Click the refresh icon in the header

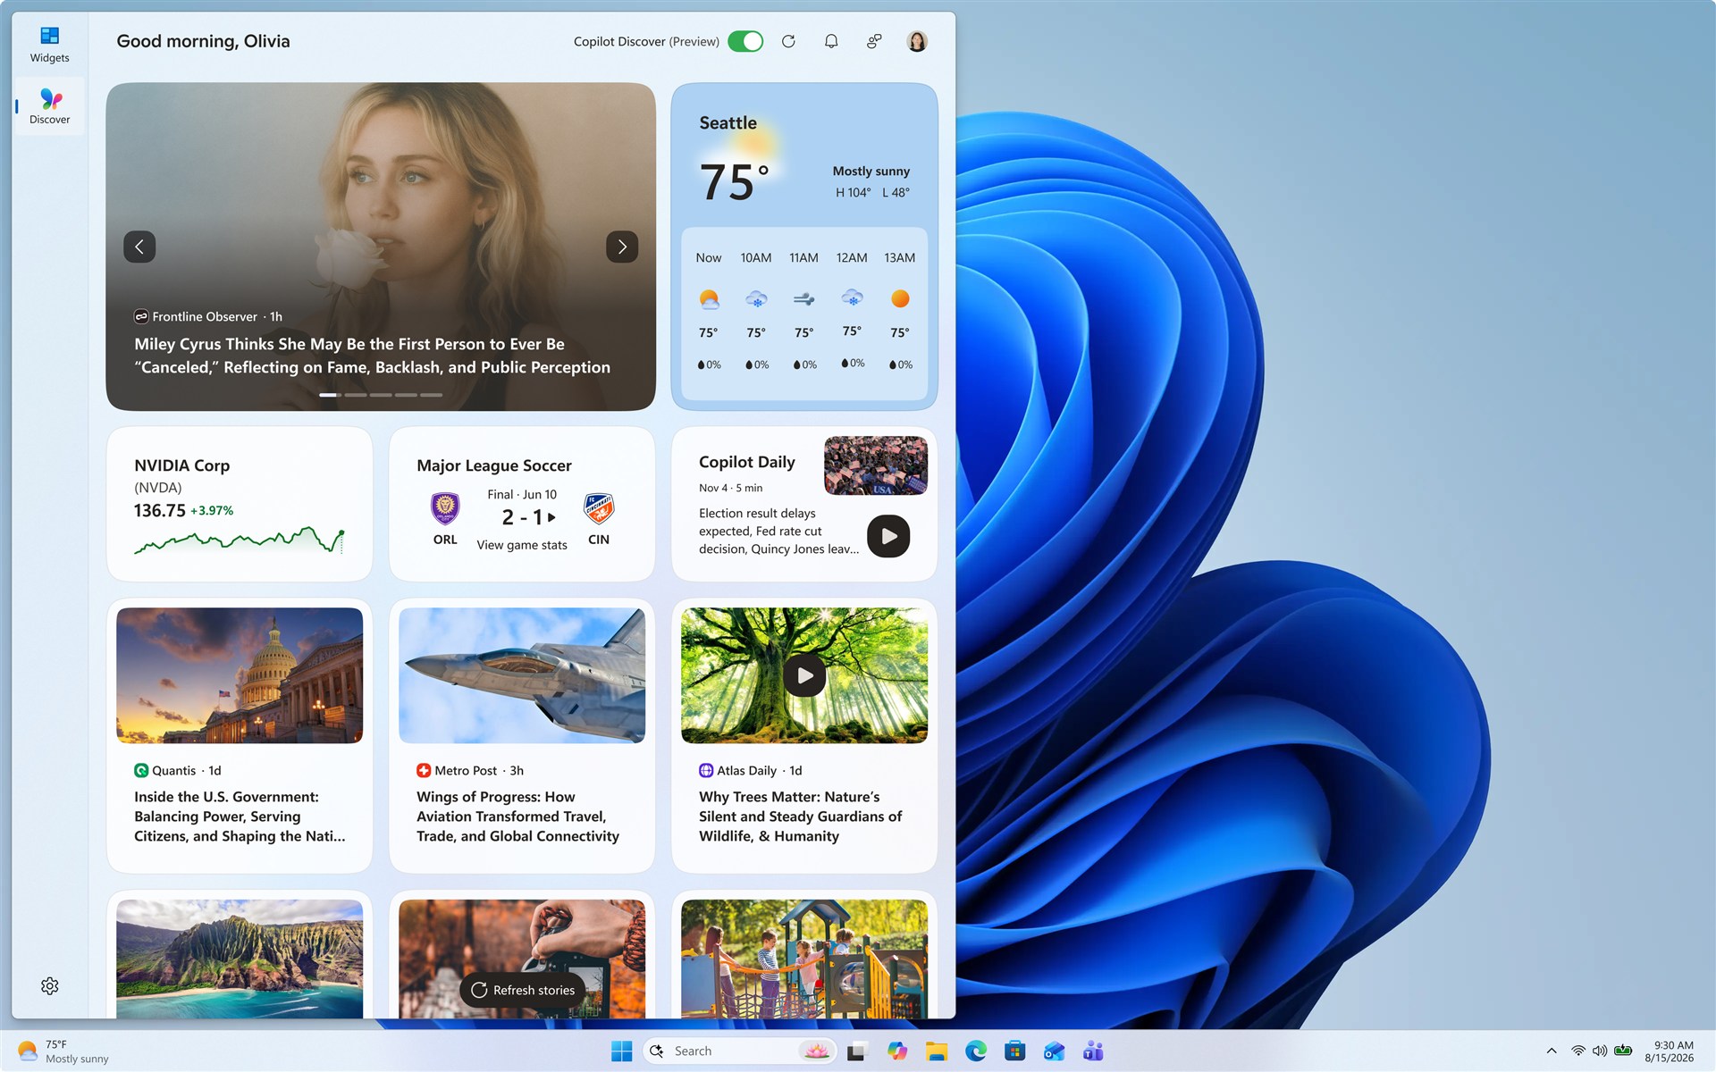coord(788,41)
